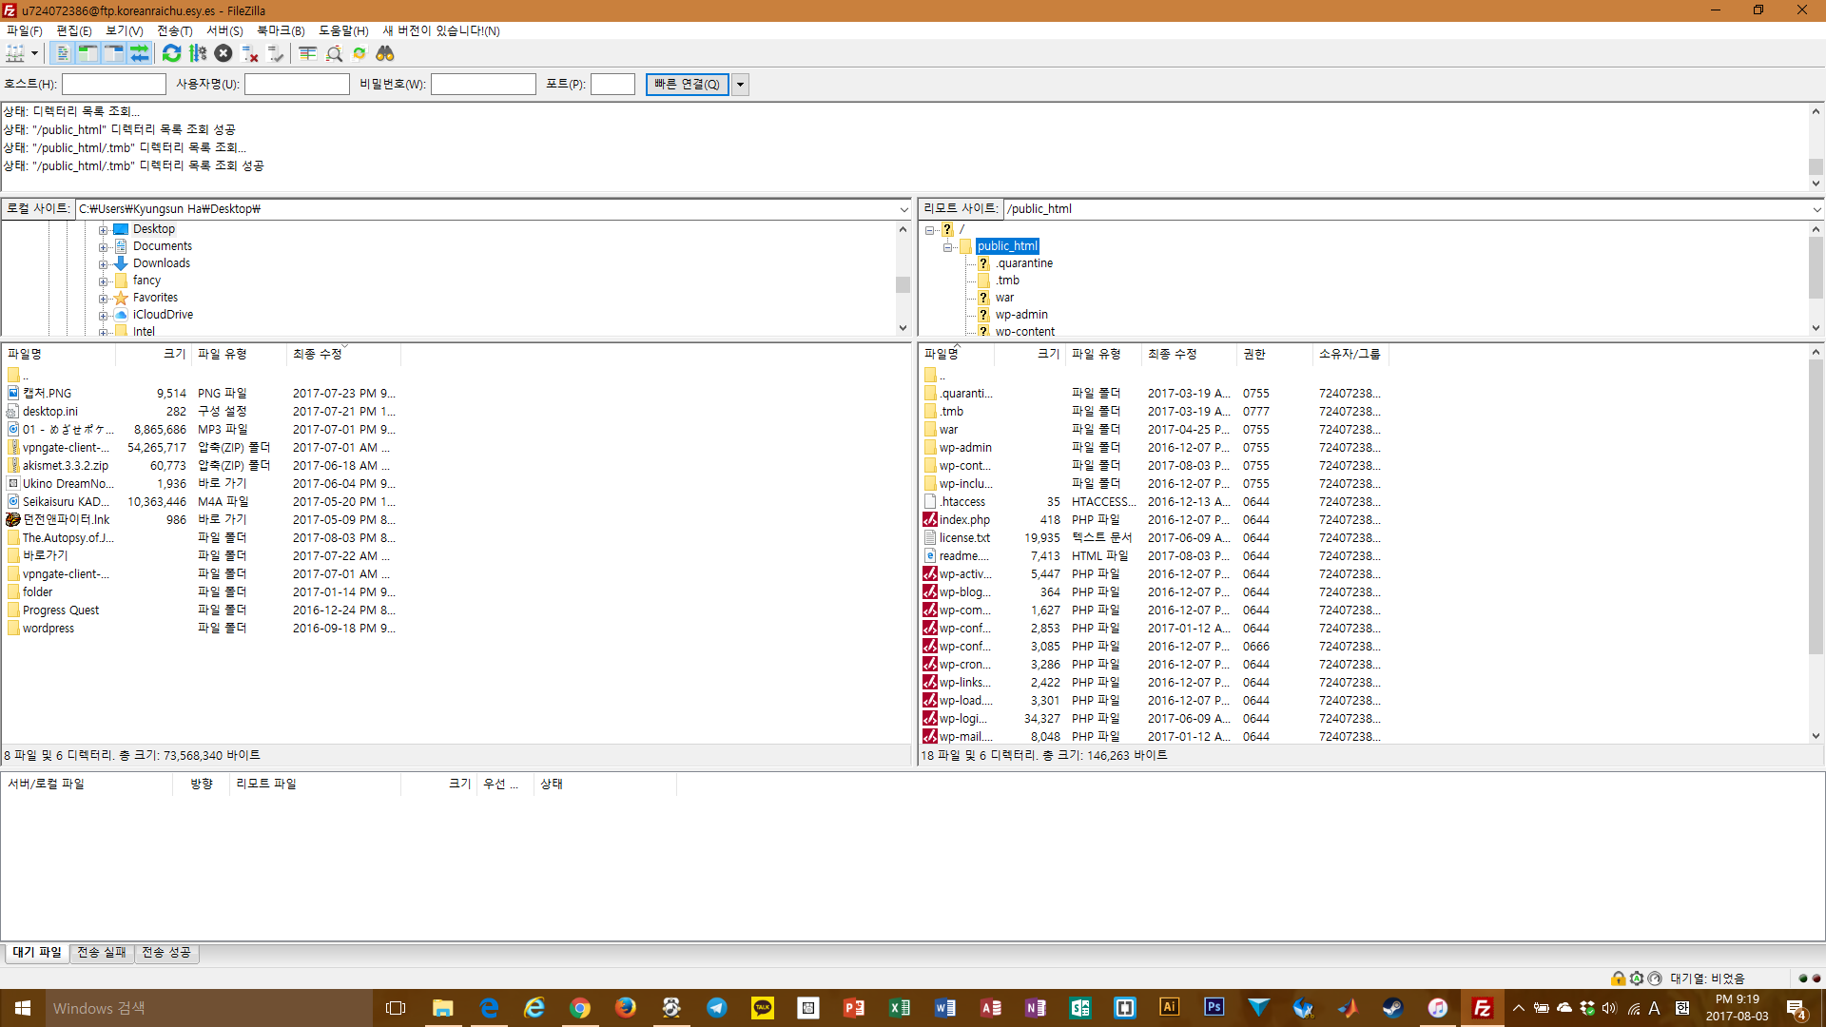1826x1027 pixels.
Task: Open the 편집(E) menu
Action: 74,30
